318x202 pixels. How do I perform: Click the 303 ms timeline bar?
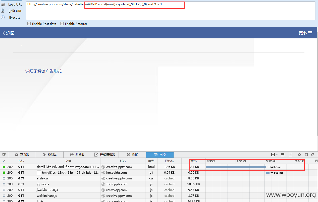tap(268, 173)
